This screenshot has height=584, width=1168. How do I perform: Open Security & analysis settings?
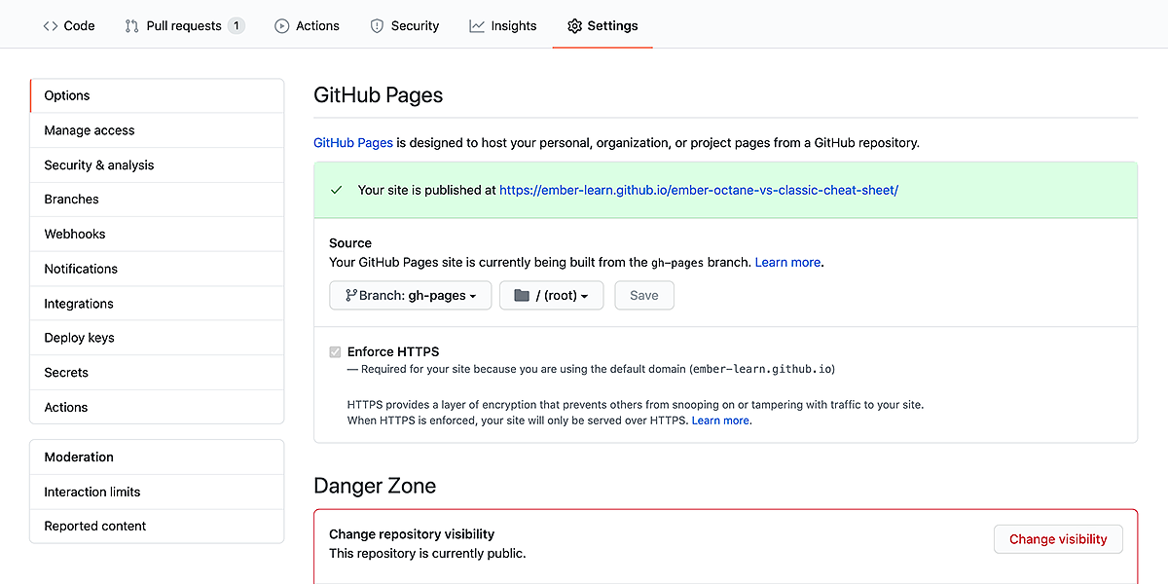(x=157, y=165)
